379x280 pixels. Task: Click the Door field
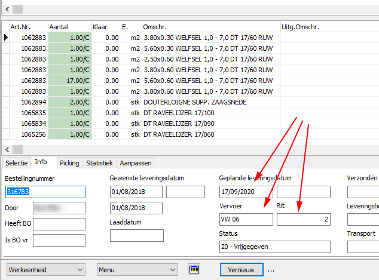tap(59, 208)
